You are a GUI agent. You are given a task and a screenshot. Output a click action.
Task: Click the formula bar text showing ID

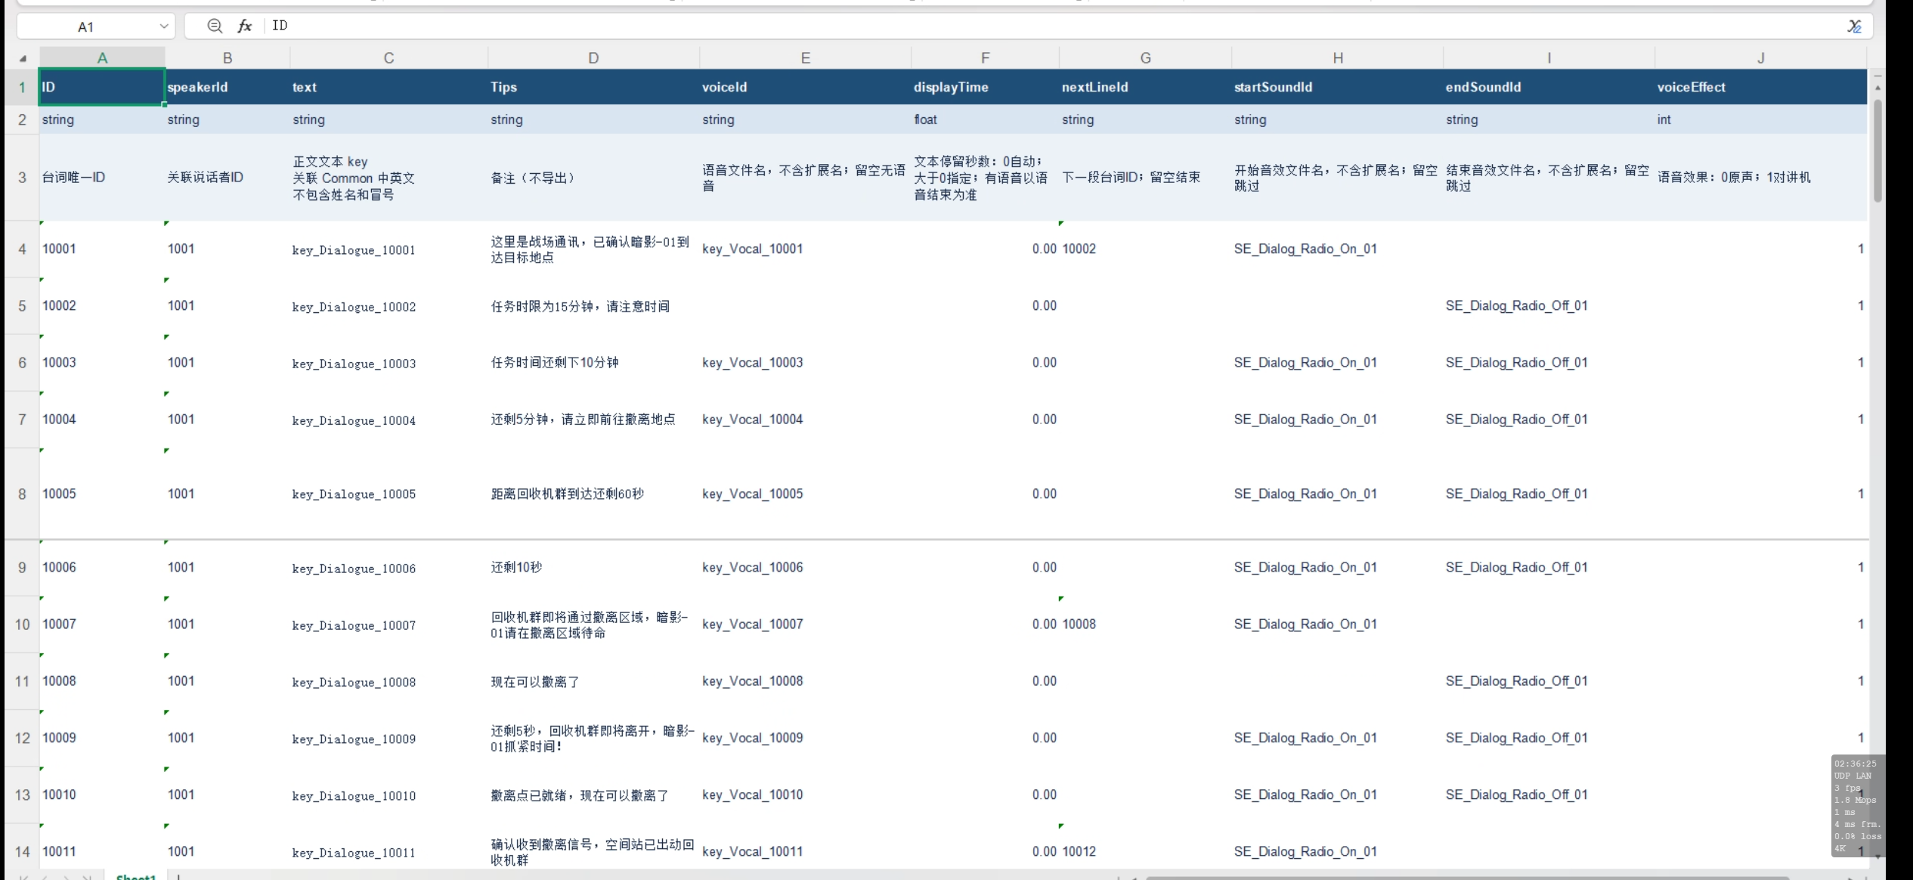point(280,26)
